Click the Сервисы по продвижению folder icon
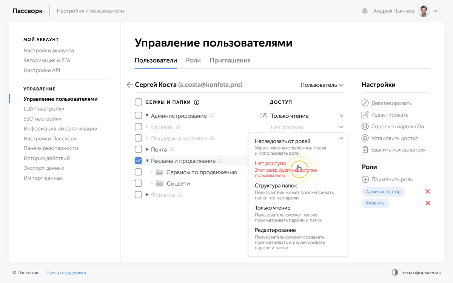 point(159,172)
